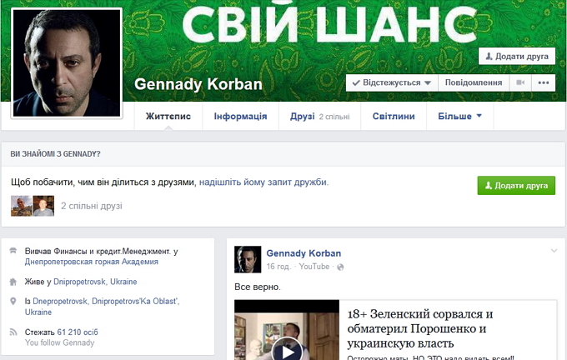The image size is (567, 360).
Task: Open the 61 210 осіб followers link
Action: click(78, 332)
